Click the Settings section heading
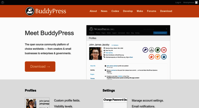Image resolution: width=199 pixels, height=108 pixels. [x=109, y=90]
